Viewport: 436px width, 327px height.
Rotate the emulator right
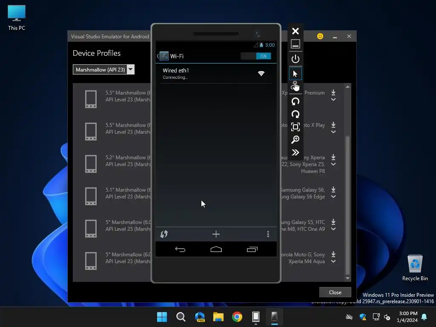(295, 114)
